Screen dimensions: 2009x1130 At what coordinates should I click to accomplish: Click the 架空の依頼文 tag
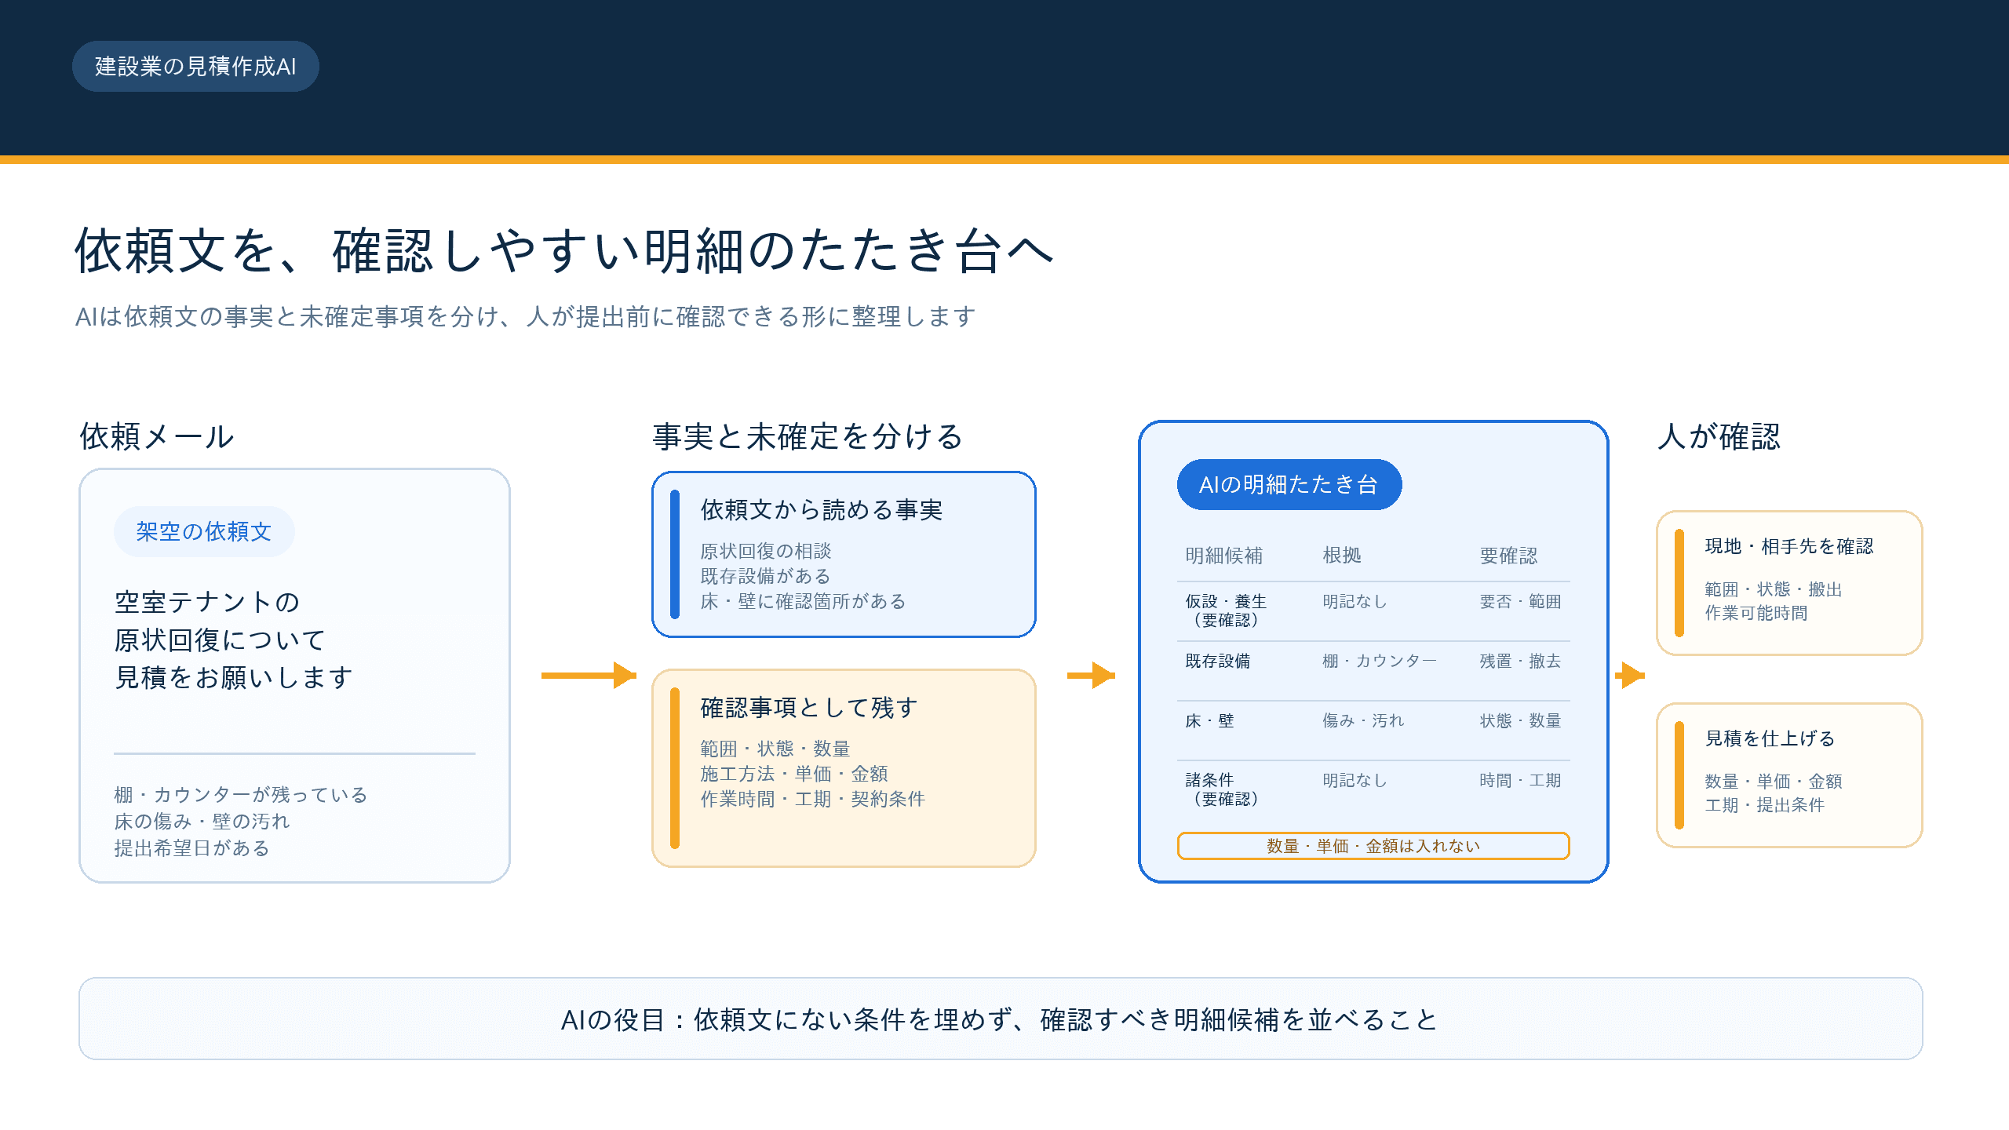tap(204, 532)
